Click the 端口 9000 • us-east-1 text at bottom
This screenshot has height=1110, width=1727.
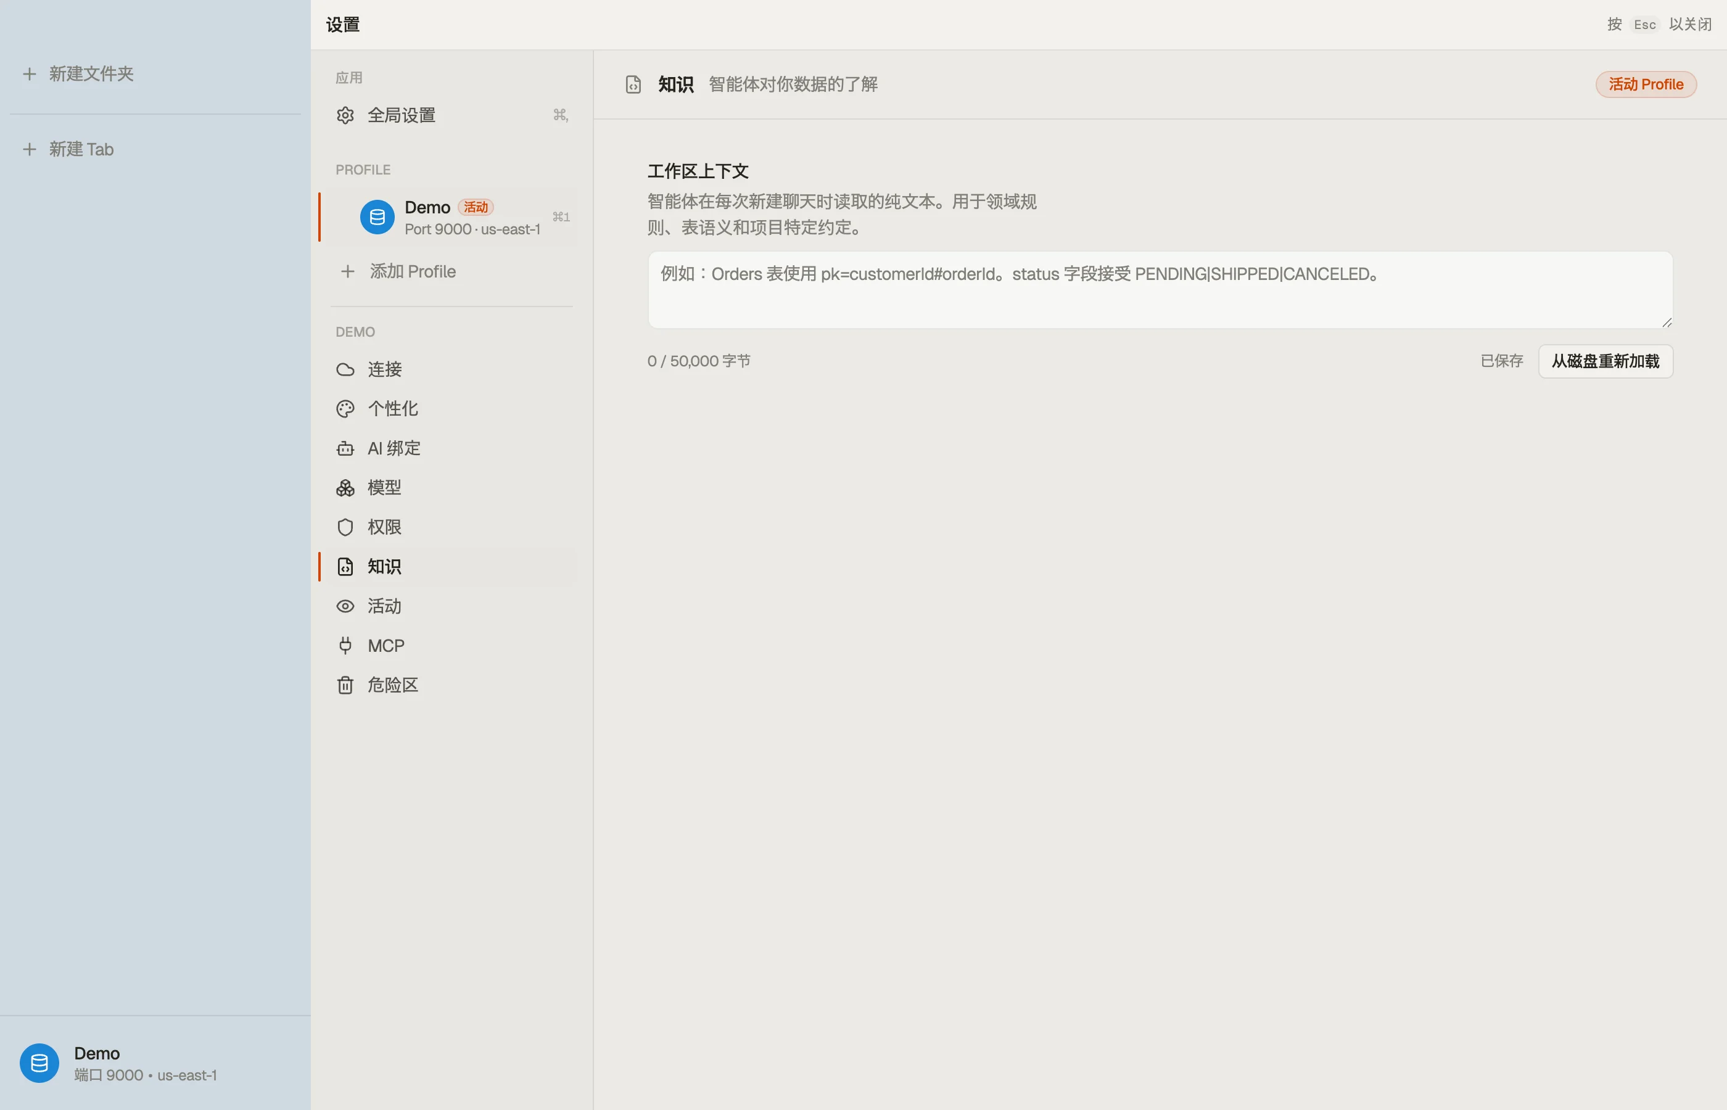pyautogui.click(x=145, y=1075)
